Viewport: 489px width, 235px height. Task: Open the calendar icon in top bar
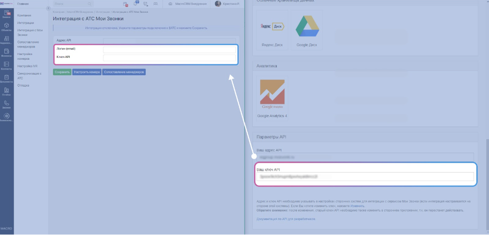(125, 4)
